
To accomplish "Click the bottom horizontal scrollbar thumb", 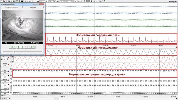I will point(56,99).
